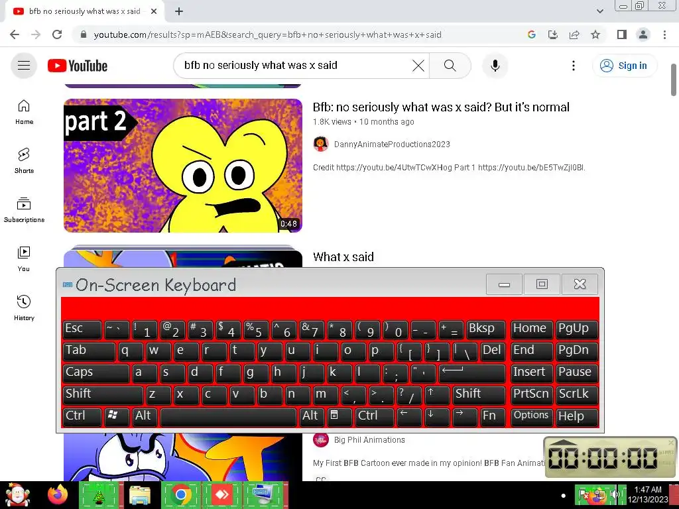The image size is (679, 509).
Task: Open Firefox from the taskbar
Action: pyautogui.click(x=58, y=494)
